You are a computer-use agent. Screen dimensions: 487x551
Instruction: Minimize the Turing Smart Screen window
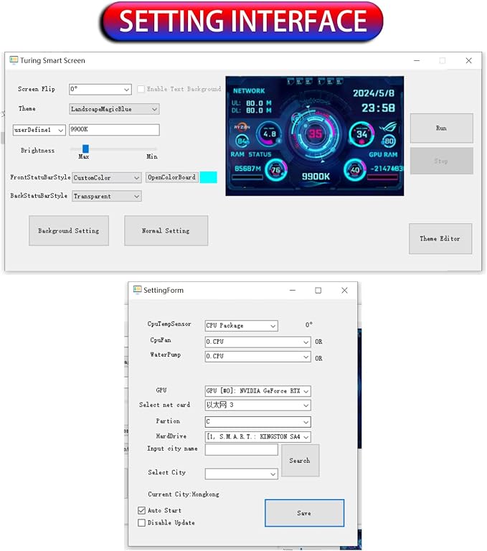tap(417, 60)
